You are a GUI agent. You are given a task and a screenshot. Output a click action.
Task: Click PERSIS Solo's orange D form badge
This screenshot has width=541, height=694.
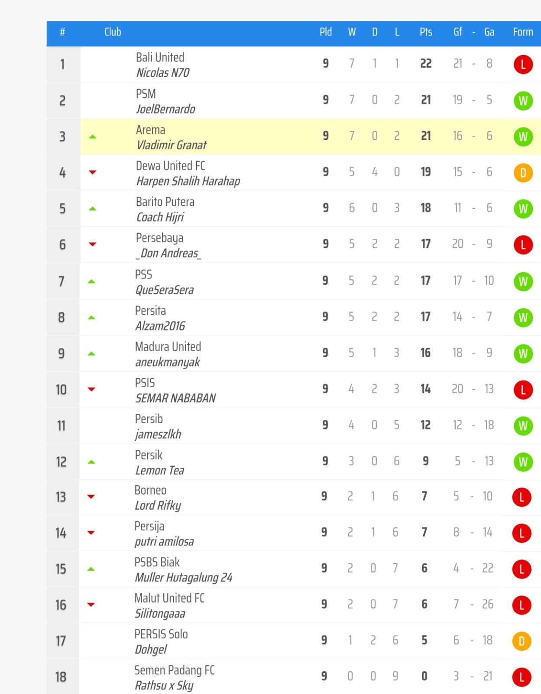(522, 641)
